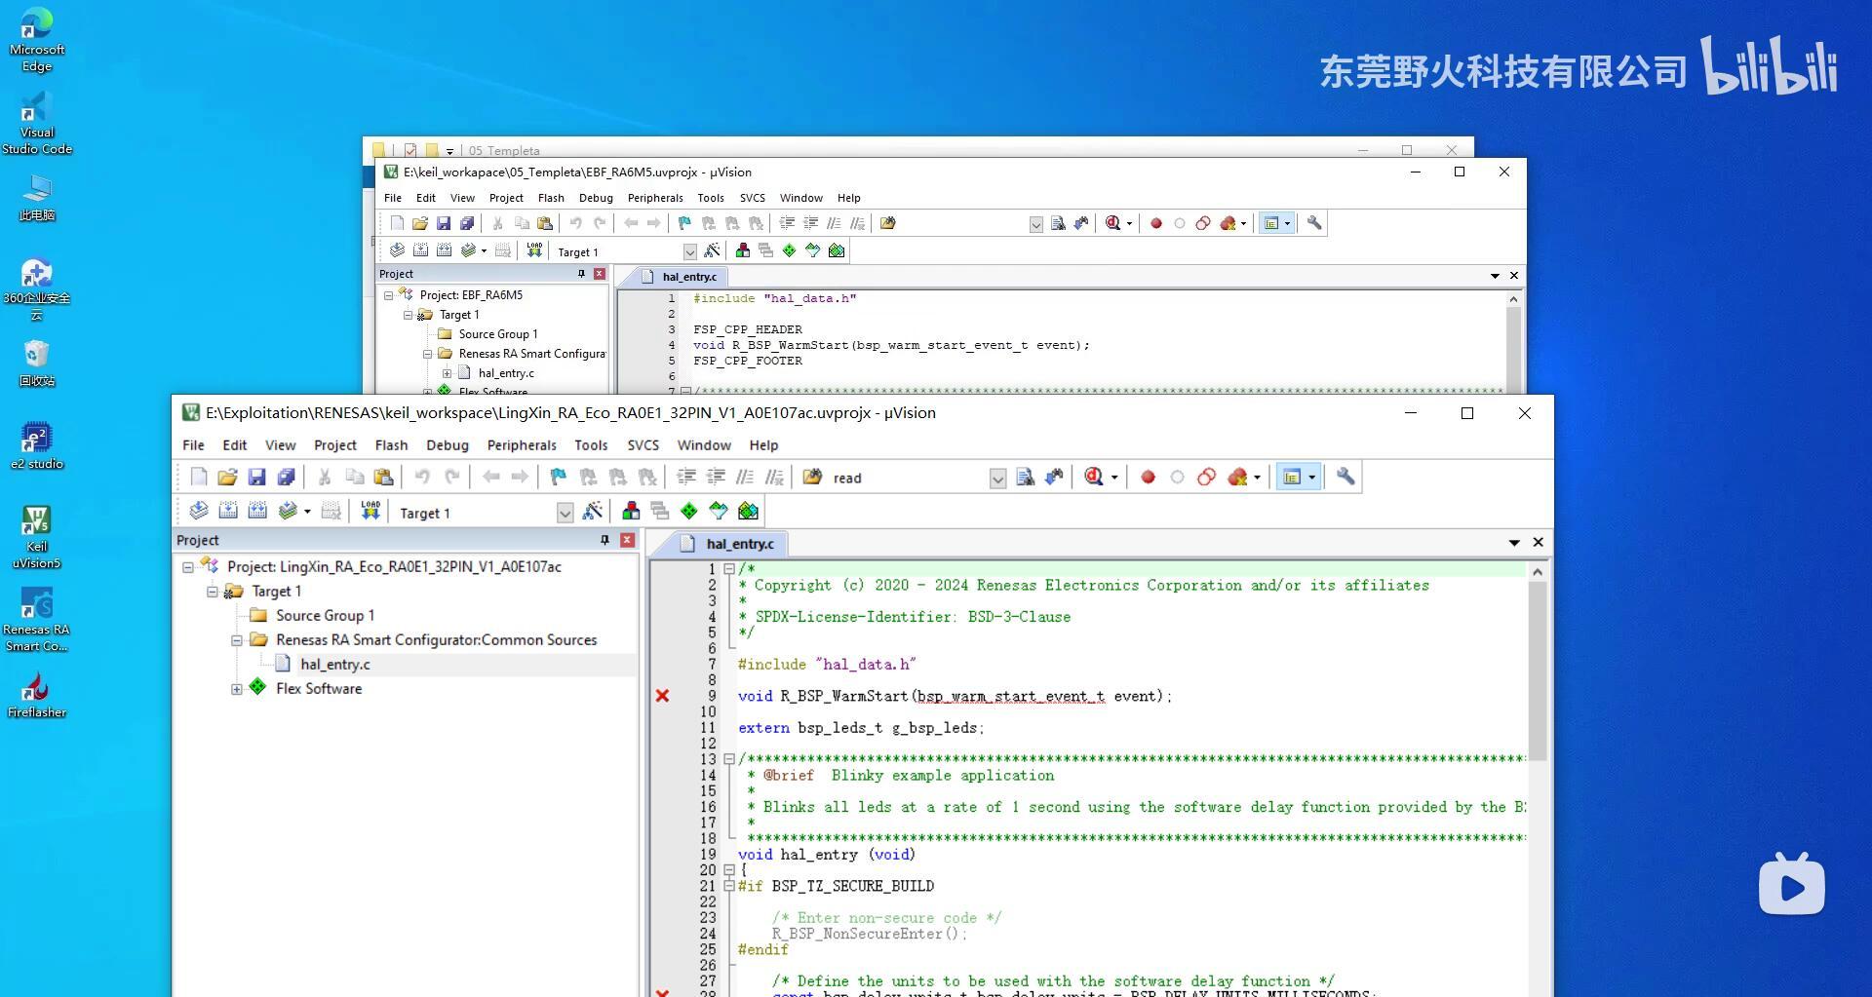
Task: Toggle pin on Project panel
Action: pos(604,540)
